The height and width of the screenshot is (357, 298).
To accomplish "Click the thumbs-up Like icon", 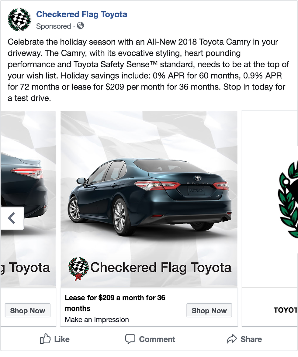I will 45,339.
